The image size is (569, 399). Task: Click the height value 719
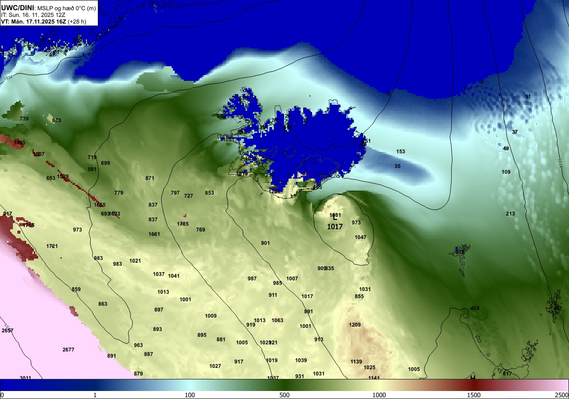[x=92, y=157]
